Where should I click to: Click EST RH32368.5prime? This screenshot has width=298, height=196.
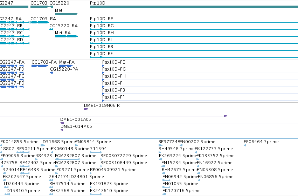click(x=67, y=191)
